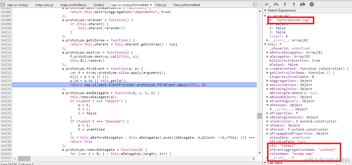Click line number 14209 in gutter

click(x=6, y=24)
